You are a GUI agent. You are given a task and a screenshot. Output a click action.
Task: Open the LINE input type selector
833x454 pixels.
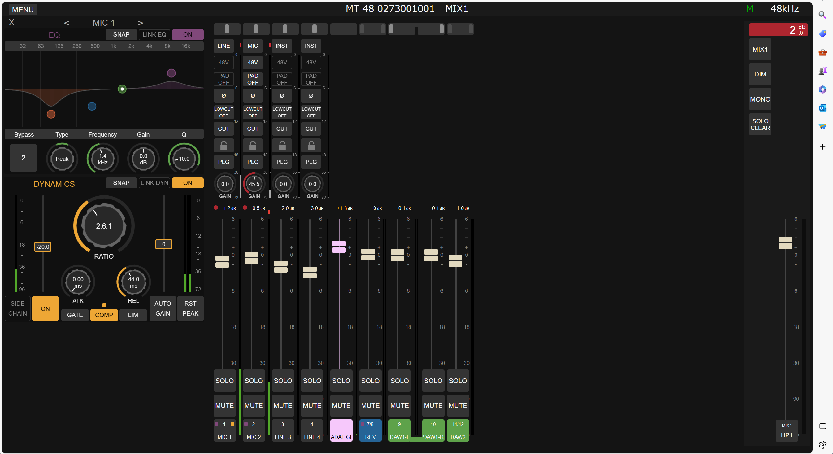(223, 46)
